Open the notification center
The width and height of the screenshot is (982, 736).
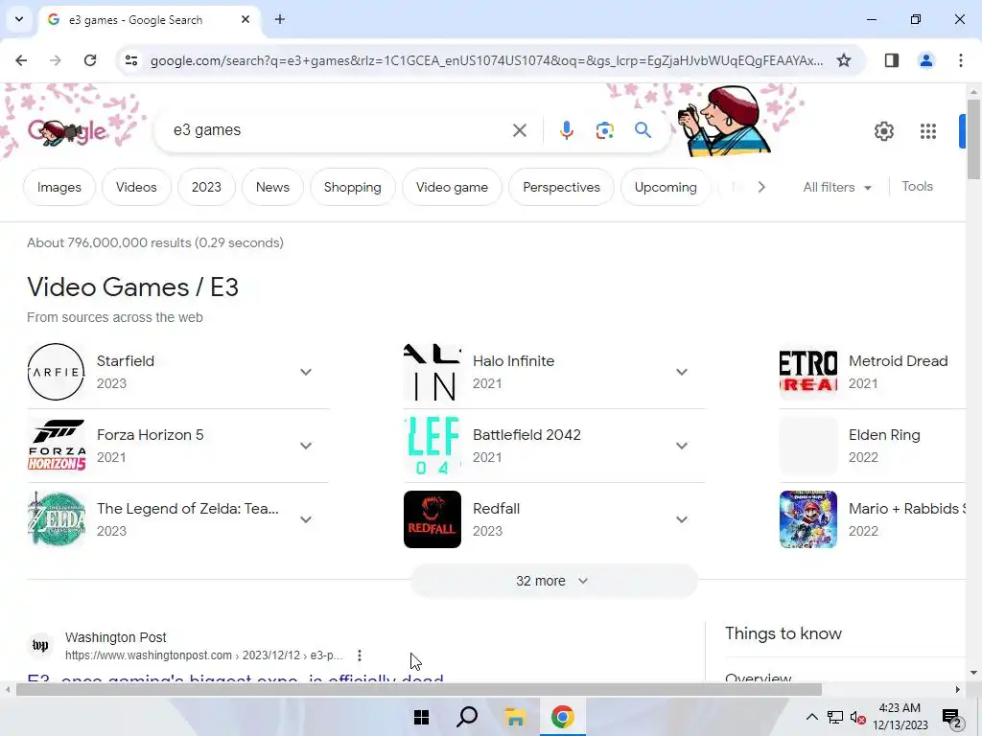pos(952,717)
